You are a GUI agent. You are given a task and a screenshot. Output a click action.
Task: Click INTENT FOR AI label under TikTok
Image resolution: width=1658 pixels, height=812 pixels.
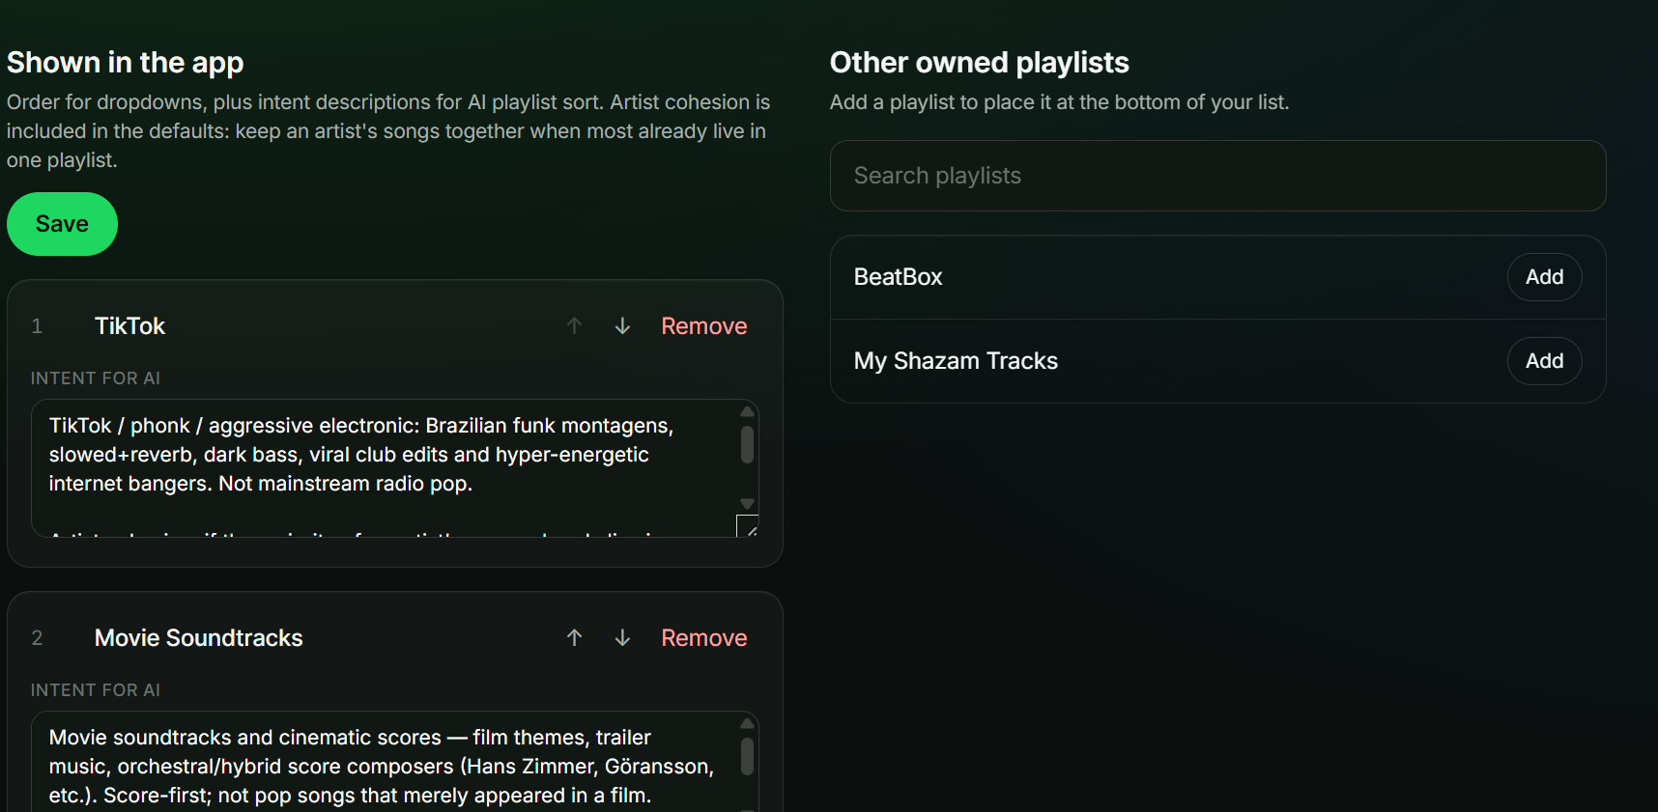click(96, 378)
